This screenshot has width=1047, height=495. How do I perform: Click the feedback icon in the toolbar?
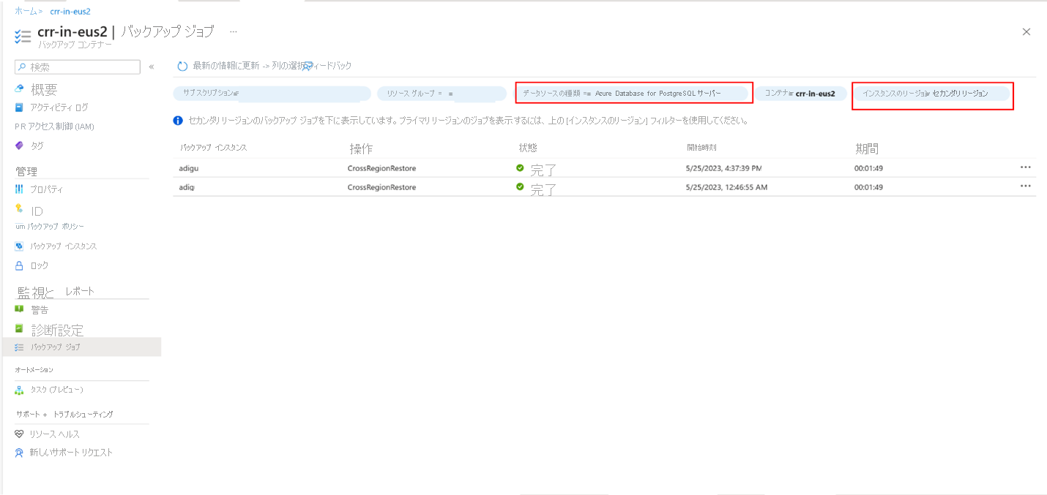coord(308,66)
